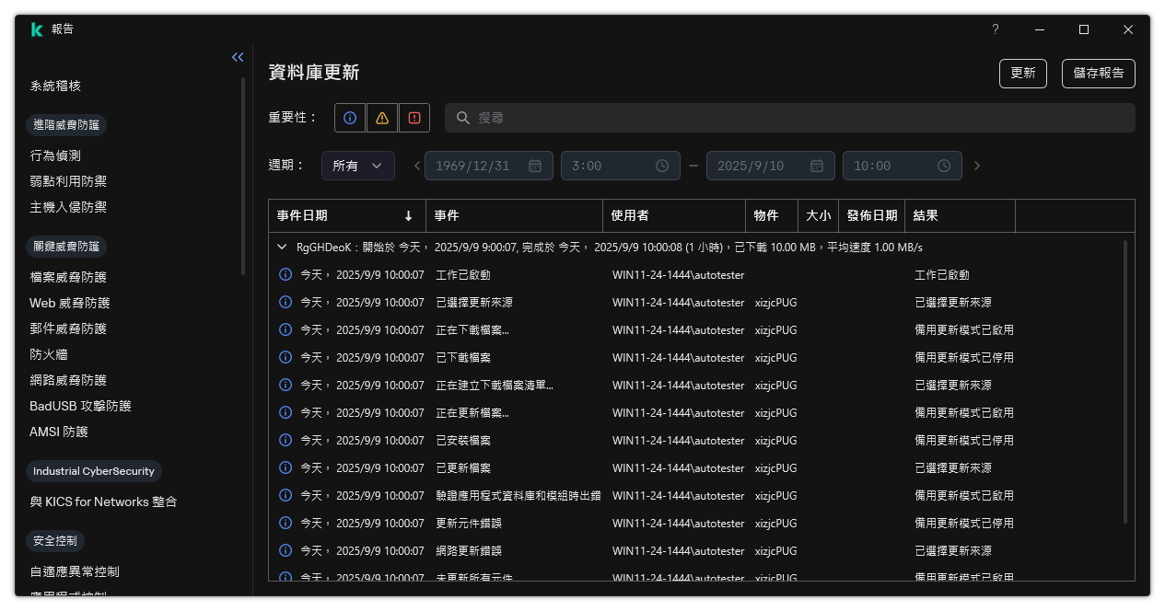Open the clock picker in the 3:00 time field
The height and width of the screenshot is (611, 1165).
coord(661,166)
